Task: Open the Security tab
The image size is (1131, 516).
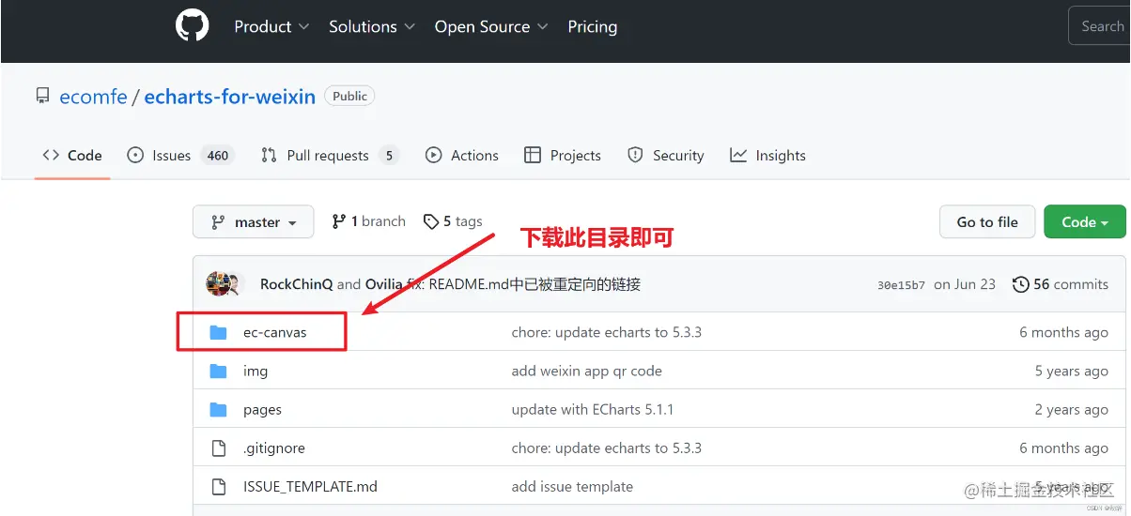Action: [x=666, y=155]
